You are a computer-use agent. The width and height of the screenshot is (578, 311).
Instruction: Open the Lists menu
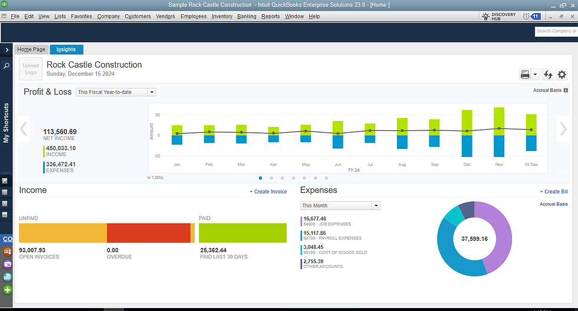point(60,17)
